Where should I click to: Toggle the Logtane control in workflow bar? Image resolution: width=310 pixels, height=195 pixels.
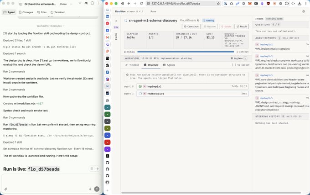pyautogui.click(x=238, y=58)
